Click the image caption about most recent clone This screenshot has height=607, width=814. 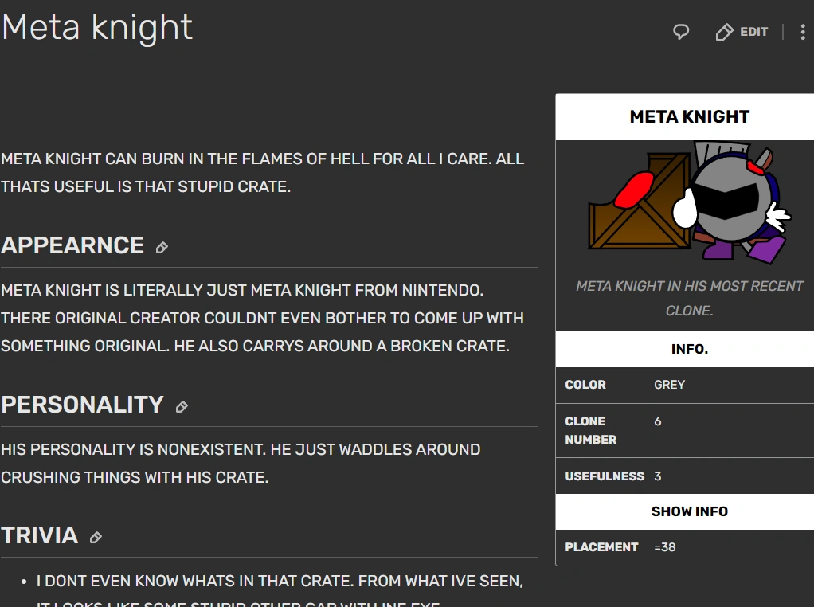click(689, 298)
